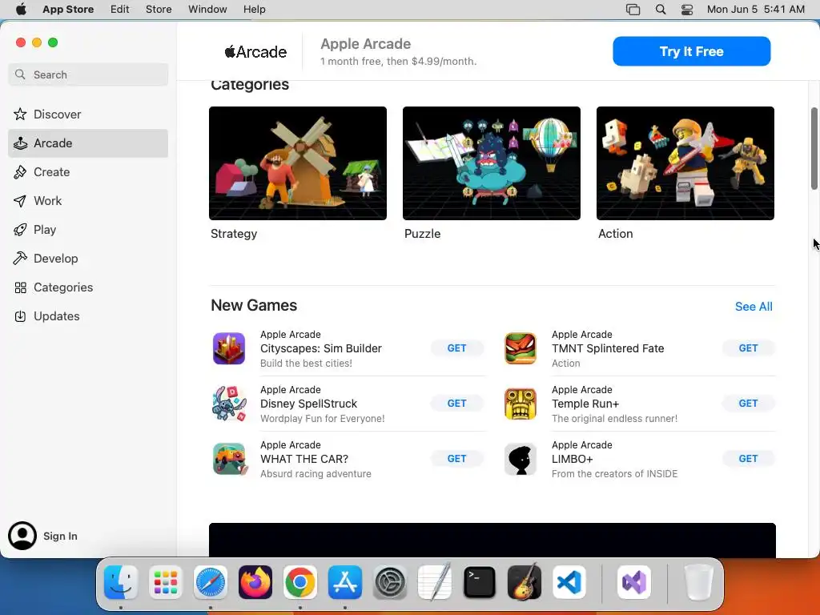Click the vertical scrollbar thumb
Viewport: 820px width, 615px height.
point(814,148)
